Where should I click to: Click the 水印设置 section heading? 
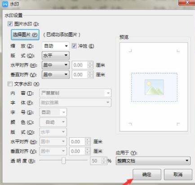pos(13,15)
